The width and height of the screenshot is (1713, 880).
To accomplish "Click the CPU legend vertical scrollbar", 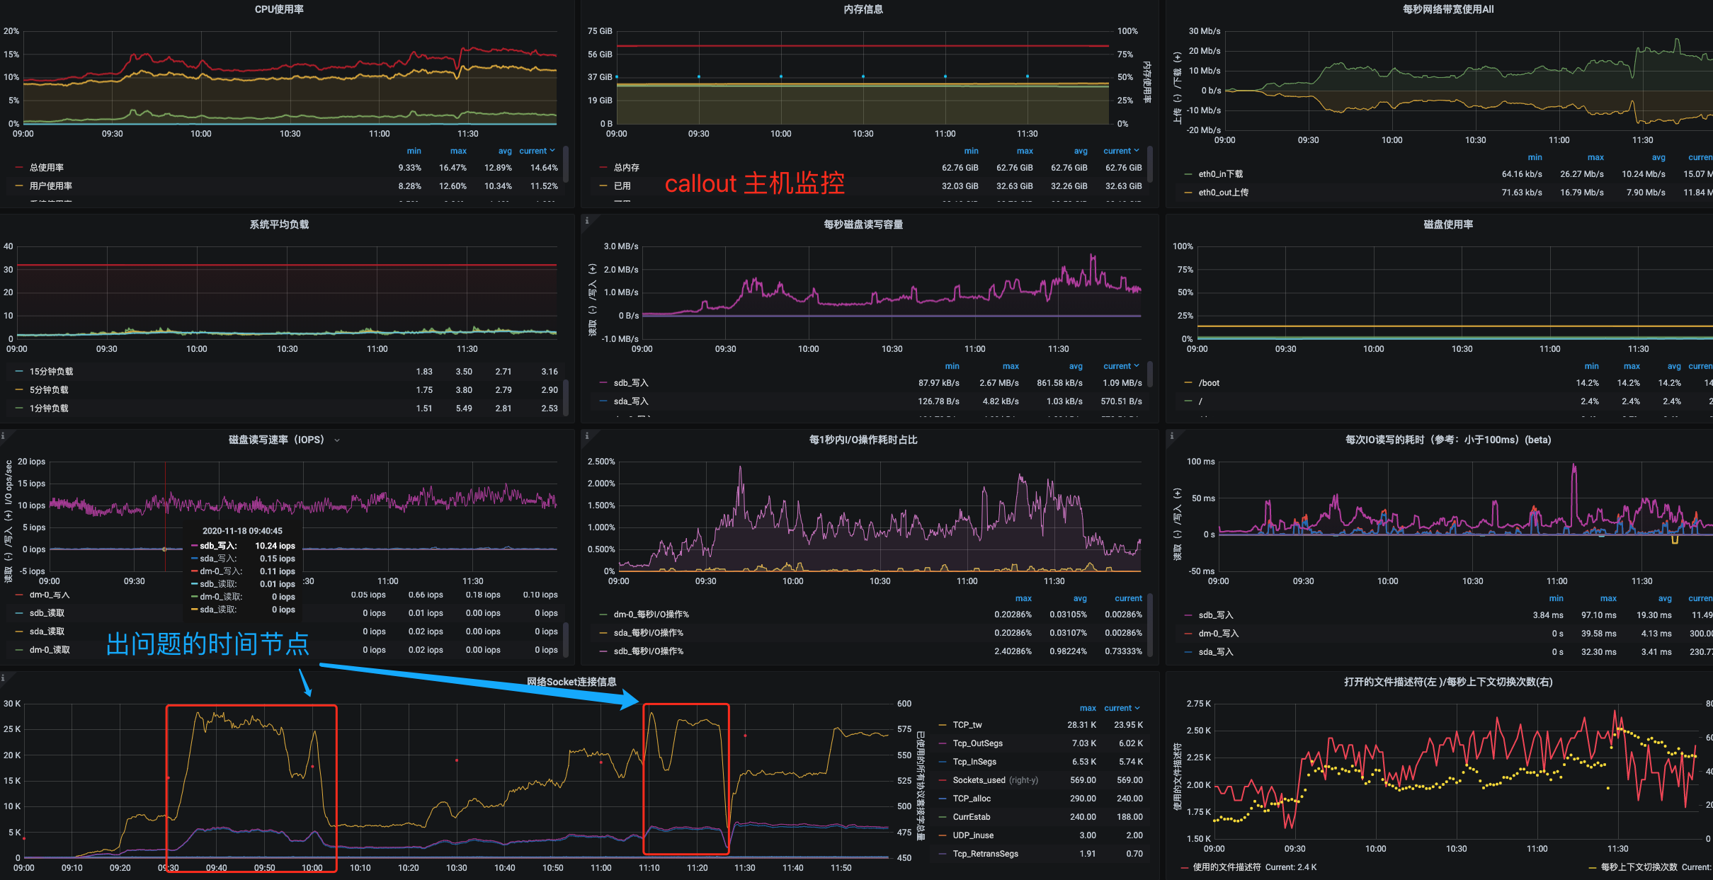I will (x=566, y=164).
